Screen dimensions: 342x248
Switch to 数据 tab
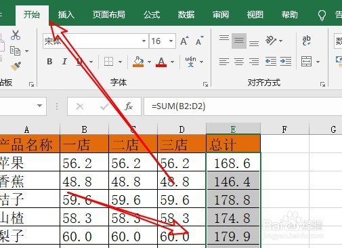186,15
